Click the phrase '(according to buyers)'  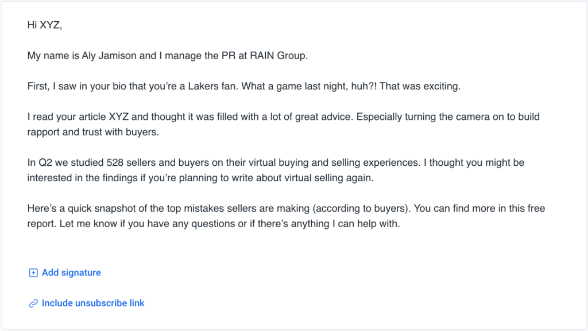click(334, 208)
